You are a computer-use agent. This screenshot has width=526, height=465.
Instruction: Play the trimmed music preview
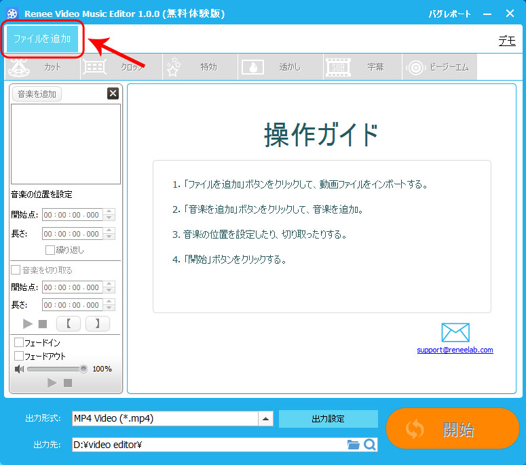point(28,323)
